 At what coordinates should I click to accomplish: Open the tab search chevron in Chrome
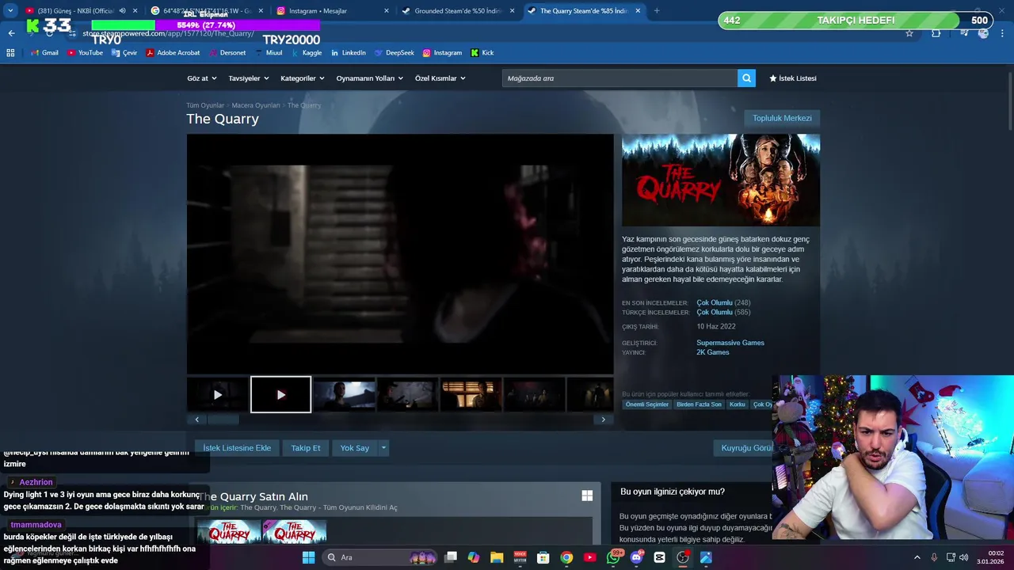[x=10, y=11]
